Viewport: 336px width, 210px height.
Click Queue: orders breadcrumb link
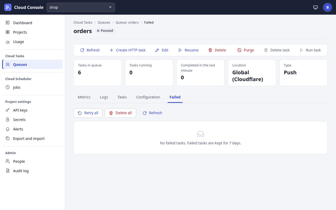pyautogui.click(x=127, y=23)
